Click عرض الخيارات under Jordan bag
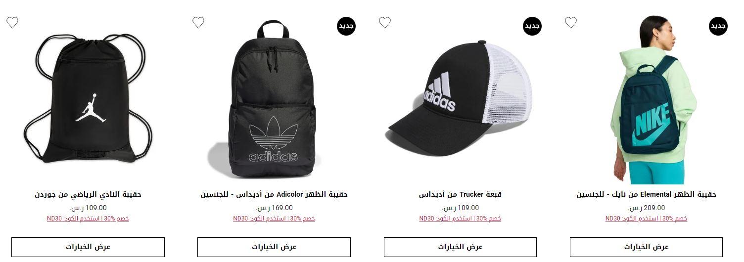This screenshot has width=744, height=262. (x=88, y=247)
